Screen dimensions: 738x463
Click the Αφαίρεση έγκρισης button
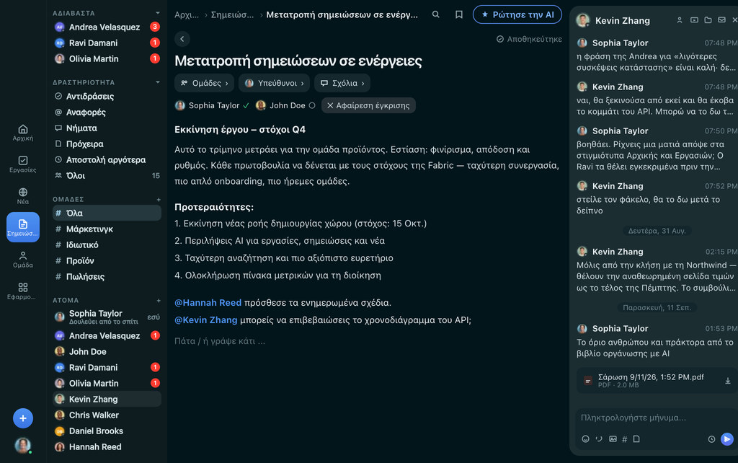tap(368, 105)
